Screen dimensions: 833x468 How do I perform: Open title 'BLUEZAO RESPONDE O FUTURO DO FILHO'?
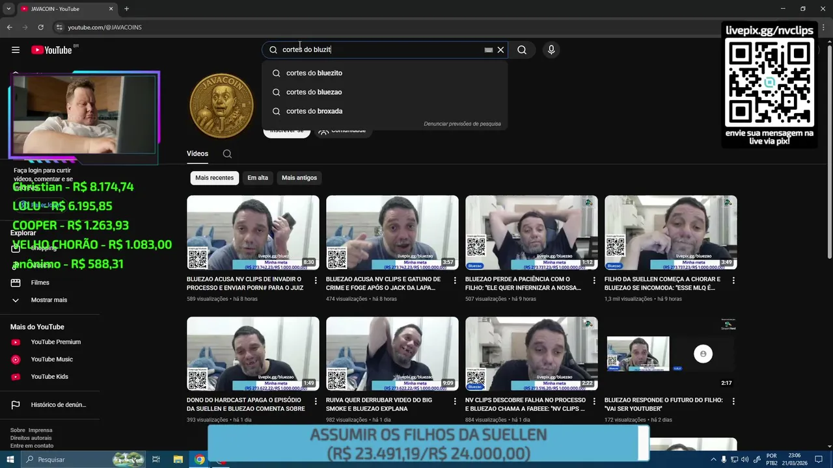(x=663, y=404)
